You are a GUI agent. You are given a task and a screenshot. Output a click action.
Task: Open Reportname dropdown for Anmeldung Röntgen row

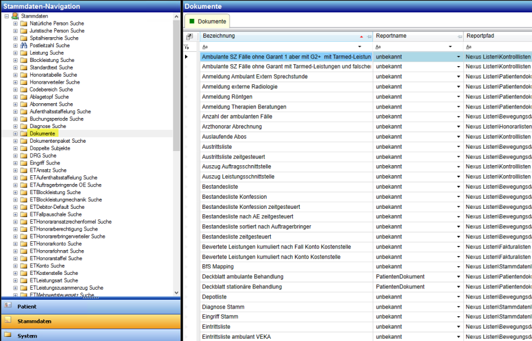pyautogui.click(x=458, y=97)
